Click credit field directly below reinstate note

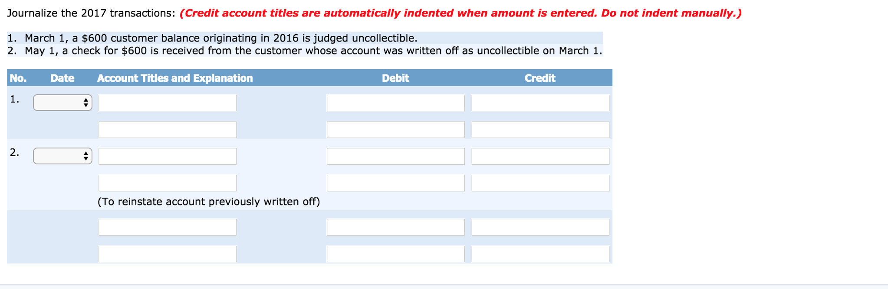[540, 227]
